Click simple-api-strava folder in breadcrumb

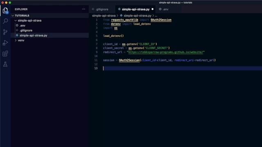pos(104,16)
